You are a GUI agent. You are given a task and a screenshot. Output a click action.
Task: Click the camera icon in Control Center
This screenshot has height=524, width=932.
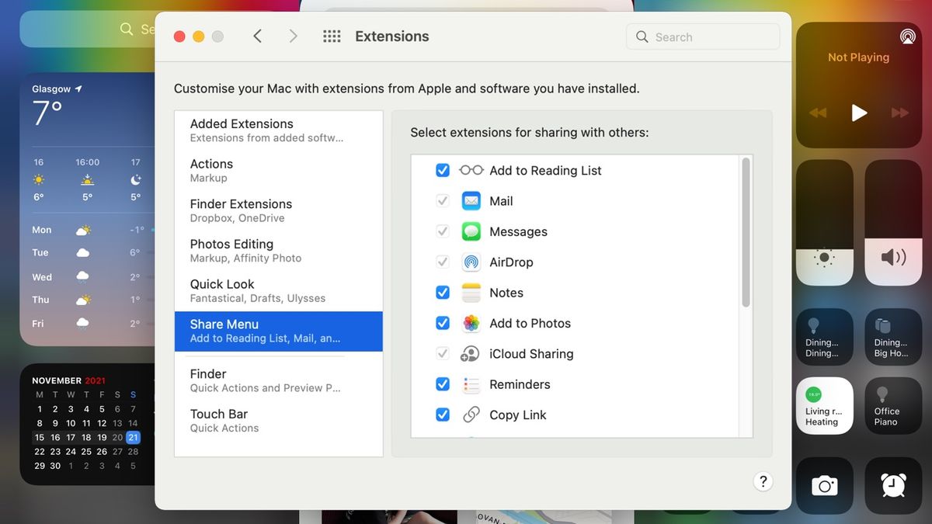[824, 485]
